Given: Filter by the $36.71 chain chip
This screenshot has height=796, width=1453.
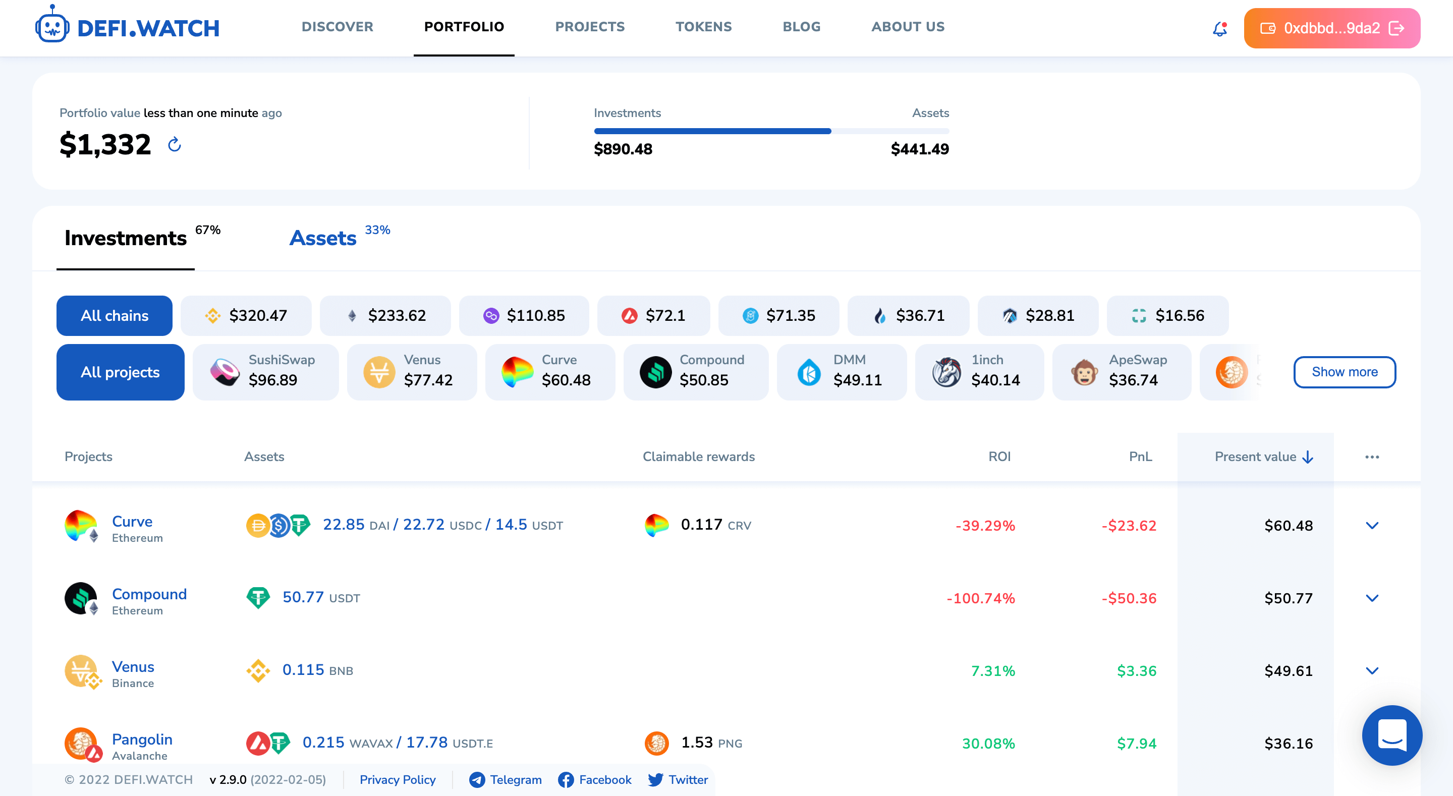Looking at the screenshot, I should click(908, 316).
